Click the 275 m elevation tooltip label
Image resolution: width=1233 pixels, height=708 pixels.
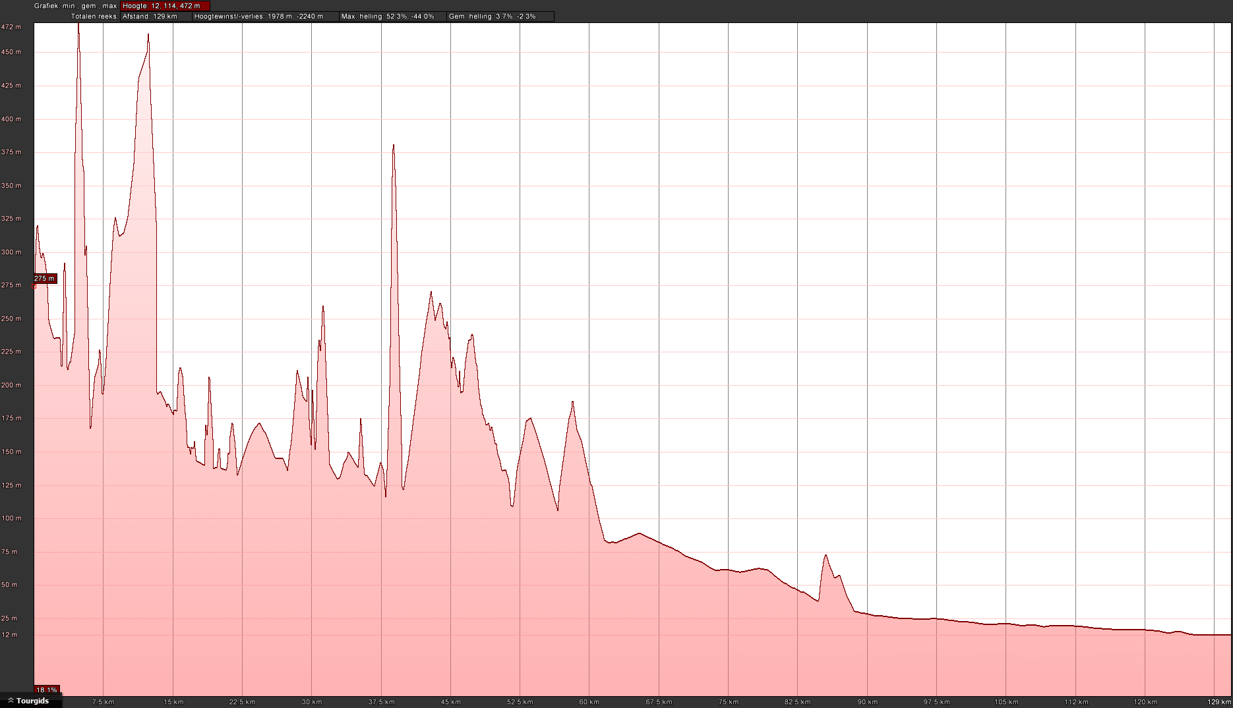(45, 279)
